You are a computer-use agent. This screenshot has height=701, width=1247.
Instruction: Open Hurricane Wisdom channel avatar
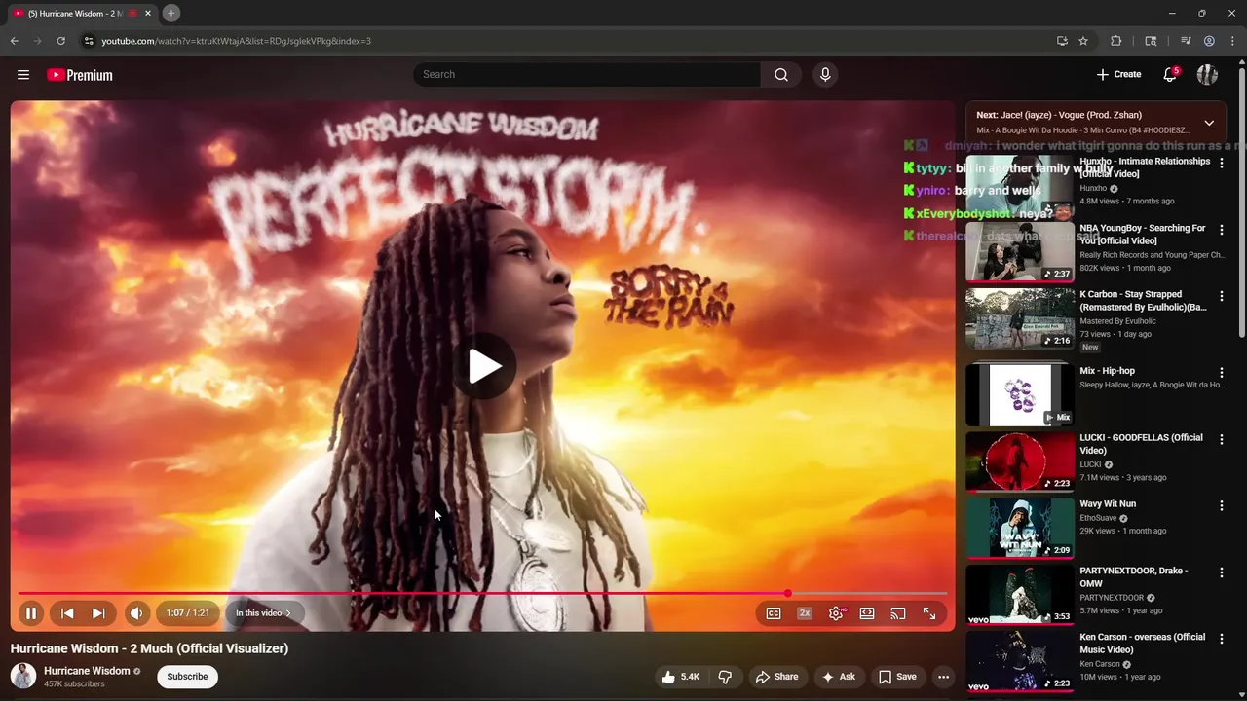[x=23, y=676]
